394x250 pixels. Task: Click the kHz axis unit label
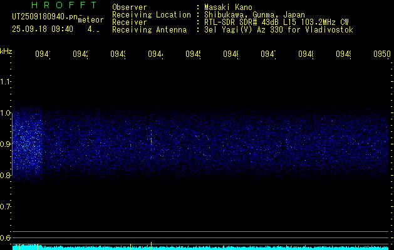click(6, 51)
